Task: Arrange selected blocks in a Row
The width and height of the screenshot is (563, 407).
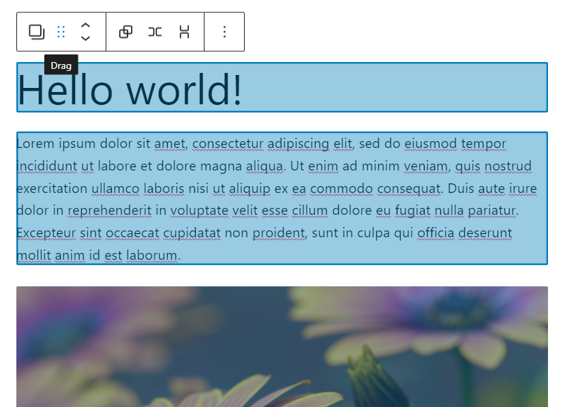Action: point(155,32)
